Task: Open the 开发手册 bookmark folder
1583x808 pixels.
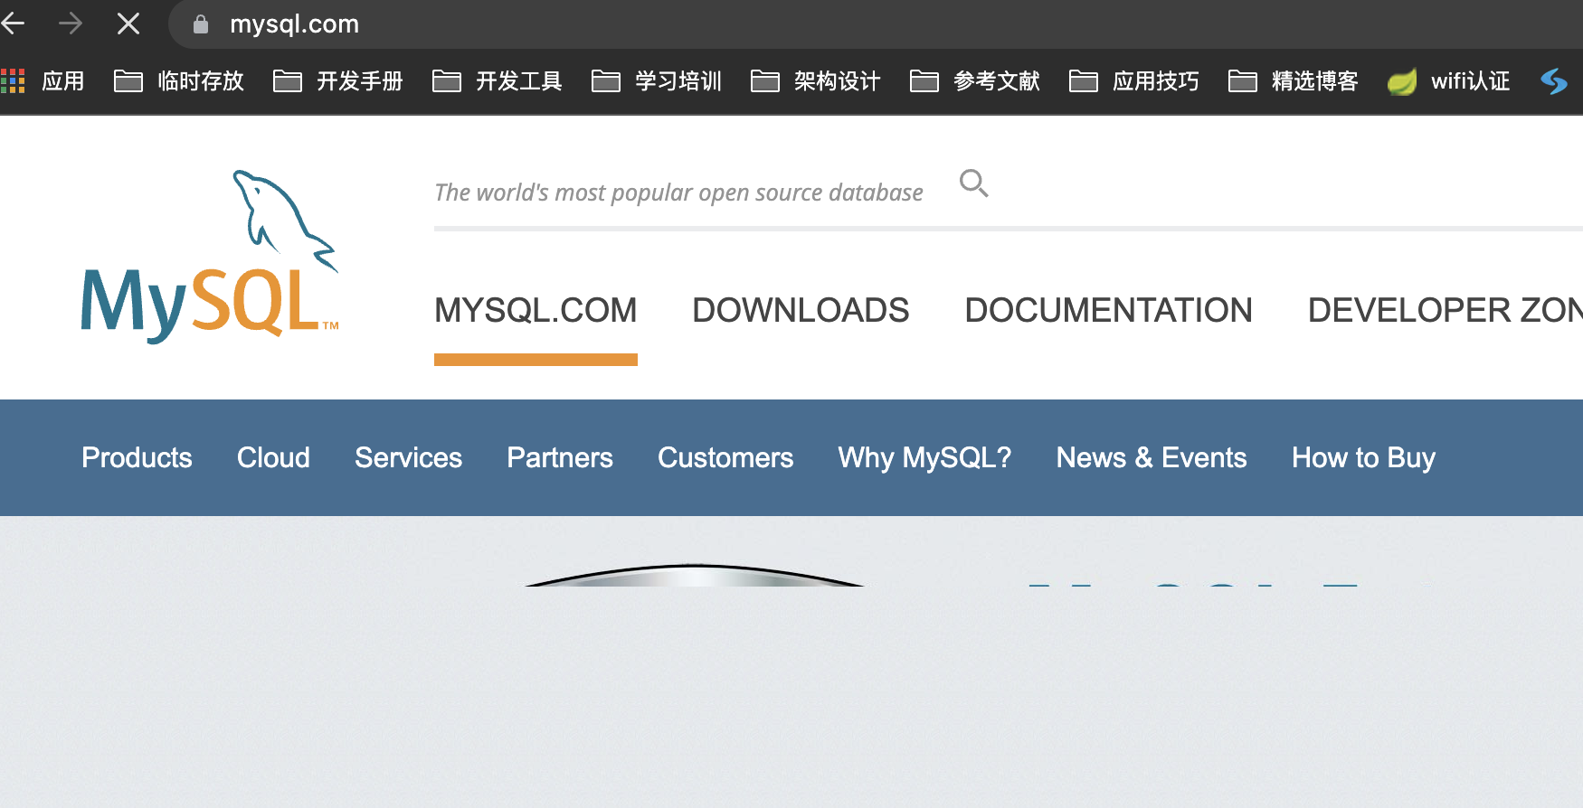Action: (x=338, y=81)
